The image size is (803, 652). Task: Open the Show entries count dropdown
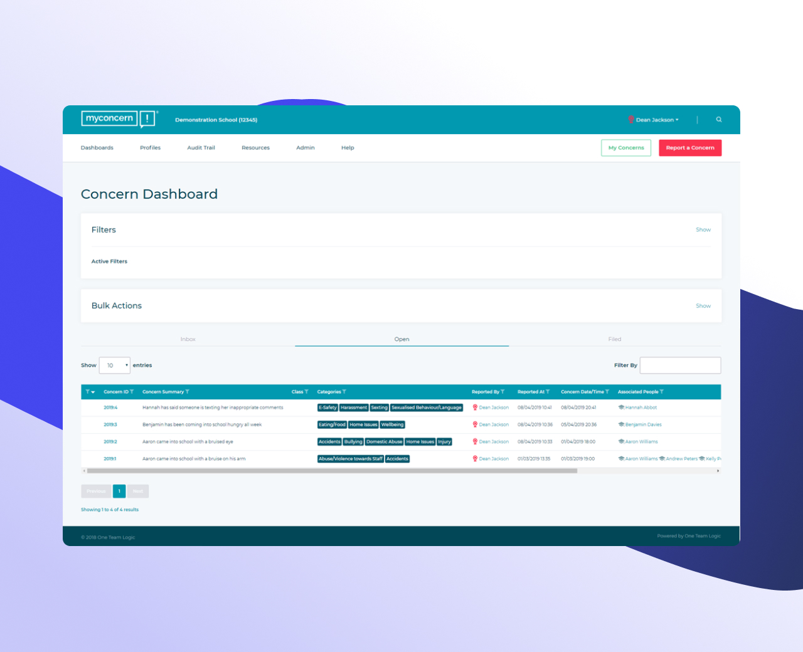[114, 365]
